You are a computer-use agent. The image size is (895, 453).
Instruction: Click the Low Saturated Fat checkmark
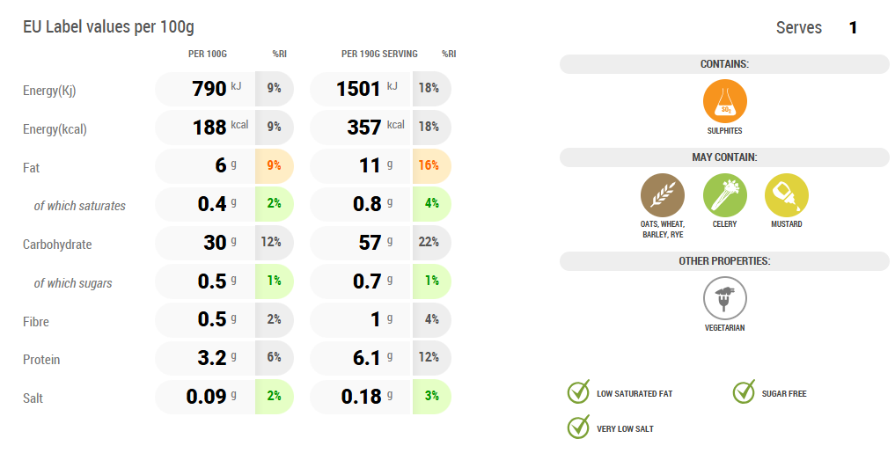point(578,392)
